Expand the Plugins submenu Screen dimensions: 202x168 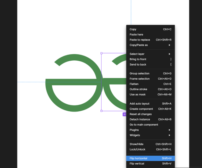point(151,130)
